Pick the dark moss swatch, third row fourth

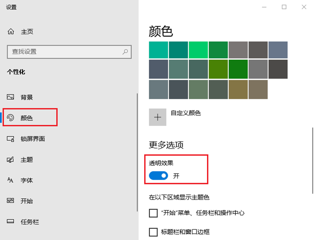[x=218, y=90]
